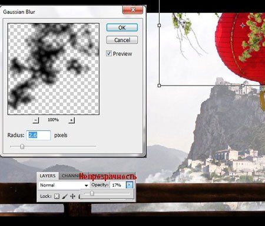Click the bottom transform handle near the castle
This screenshot has width=265, height=226.
click(243, 86)
